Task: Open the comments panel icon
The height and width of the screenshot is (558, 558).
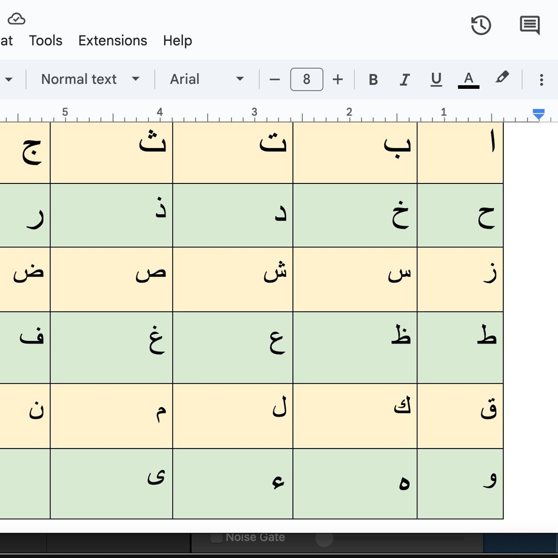Action: click(530, 25)
